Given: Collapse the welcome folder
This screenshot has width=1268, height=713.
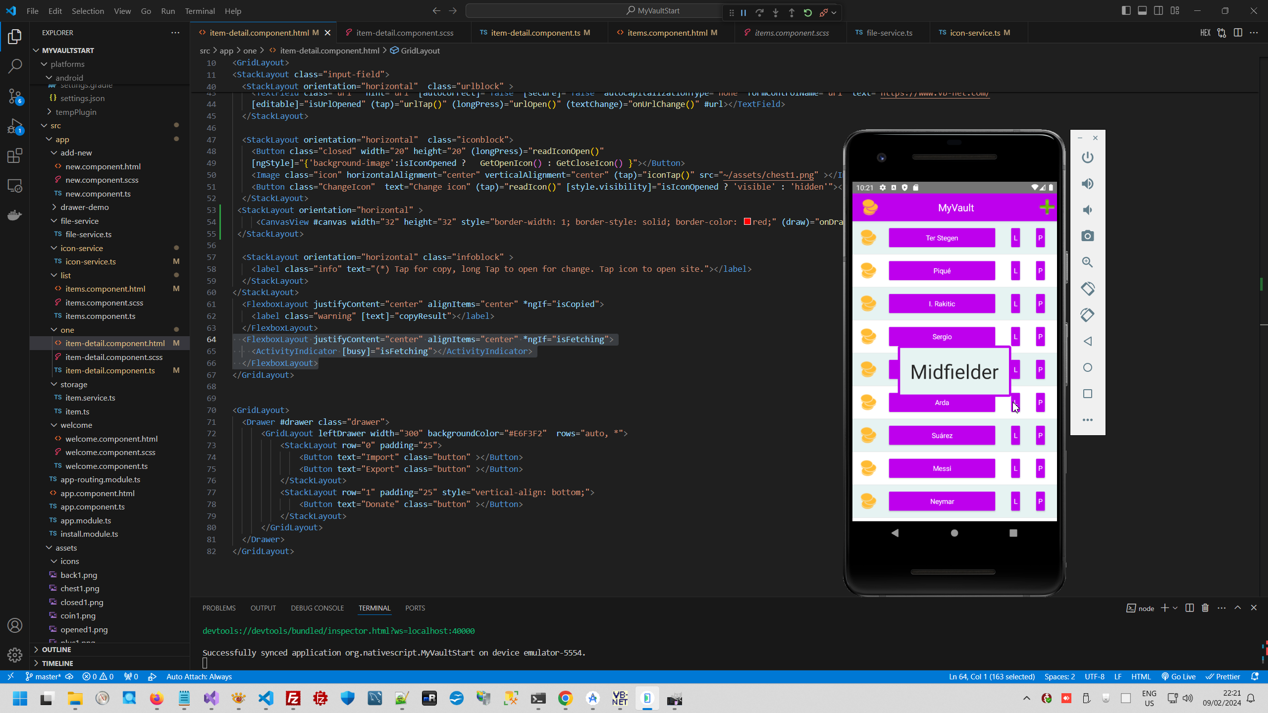Looking at the screenshot, I should tap(54, 425).
